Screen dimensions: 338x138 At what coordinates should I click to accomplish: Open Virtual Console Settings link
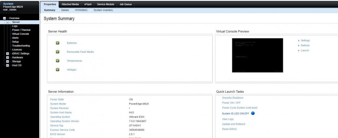(x=305, y=41)
